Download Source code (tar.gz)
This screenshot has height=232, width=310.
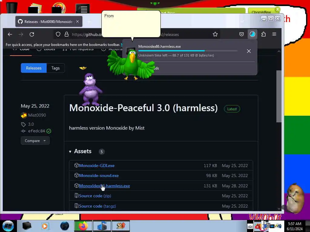point(97,206)
